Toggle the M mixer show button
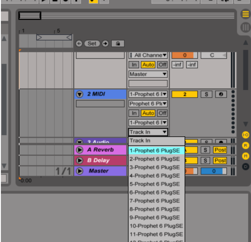 pyautogui.click(x=246, y=156)
